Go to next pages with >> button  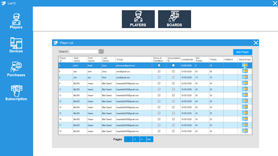(x=143, y=139)
